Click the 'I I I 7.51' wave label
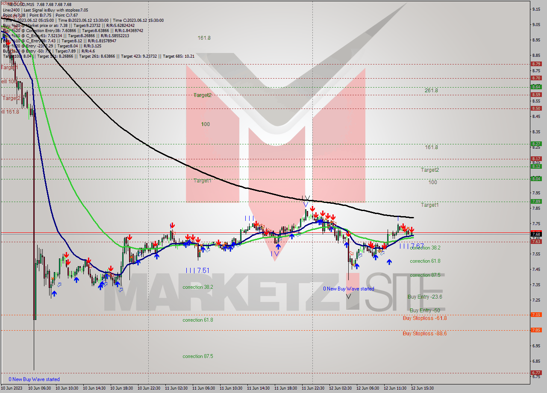 click(198, 270)
